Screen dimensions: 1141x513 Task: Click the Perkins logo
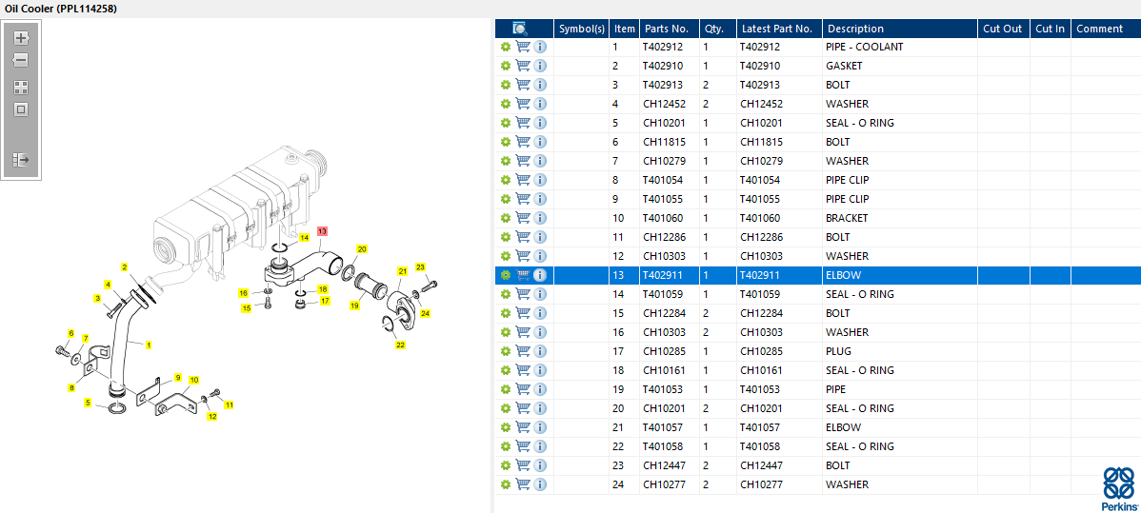coord(1118,488)
